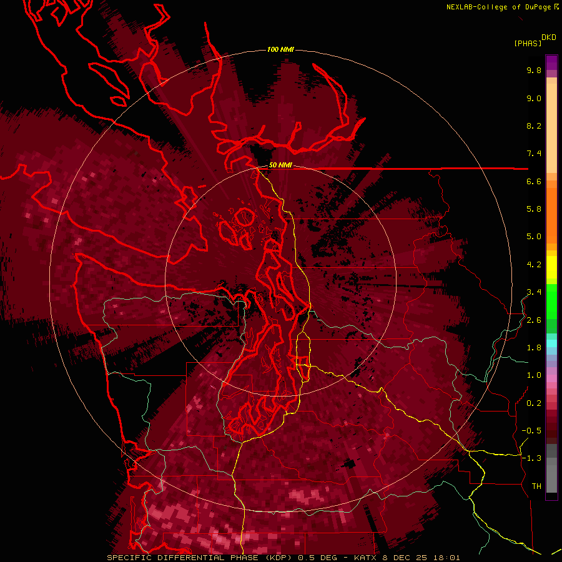Click the -0.5 value on the color scale
562x562 pixels.
pyautogui.click(x=531, y=431)
